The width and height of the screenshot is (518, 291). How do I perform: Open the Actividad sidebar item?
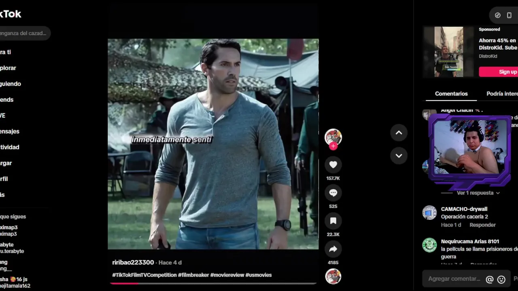[x=10, y=147]
